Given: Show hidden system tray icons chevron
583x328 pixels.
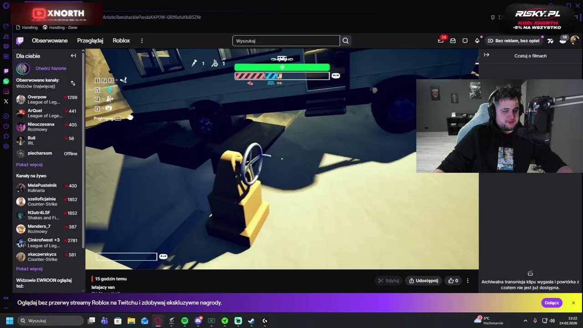Looking at the screenshot, I should (525, 321).
